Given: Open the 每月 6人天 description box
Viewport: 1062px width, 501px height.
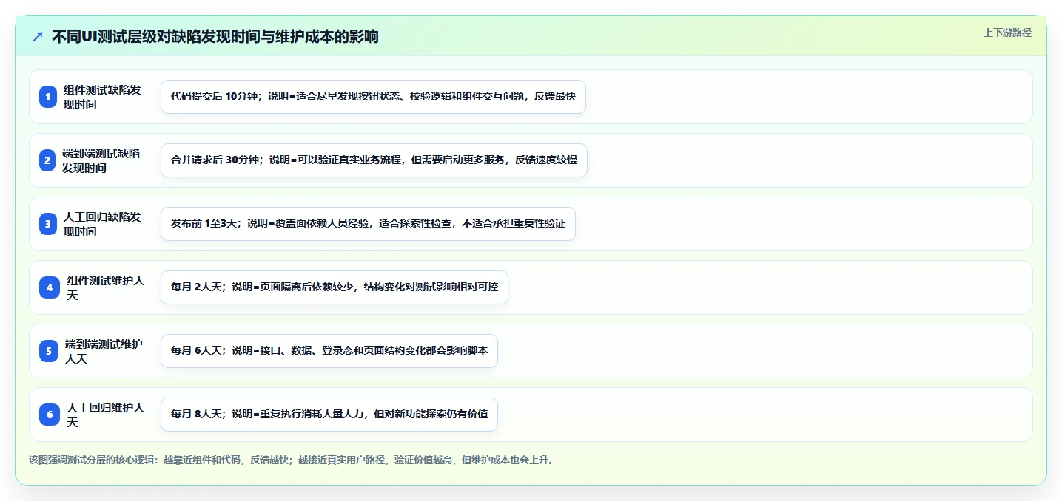Looking at the screenshot, I should (x=329, y=351).
